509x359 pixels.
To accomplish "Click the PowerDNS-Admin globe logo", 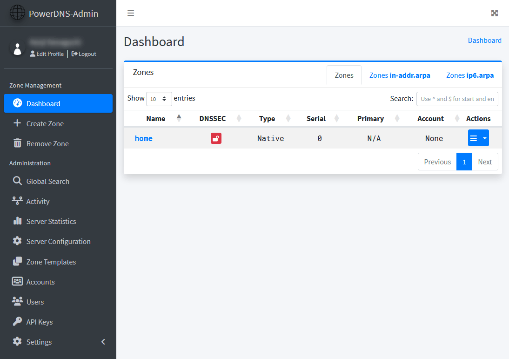I will click(x=17, y=13).
